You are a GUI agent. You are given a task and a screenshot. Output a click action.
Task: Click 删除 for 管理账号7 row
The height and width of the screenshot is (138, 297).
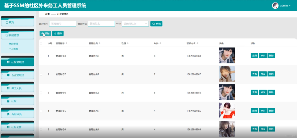click(271, 74)
